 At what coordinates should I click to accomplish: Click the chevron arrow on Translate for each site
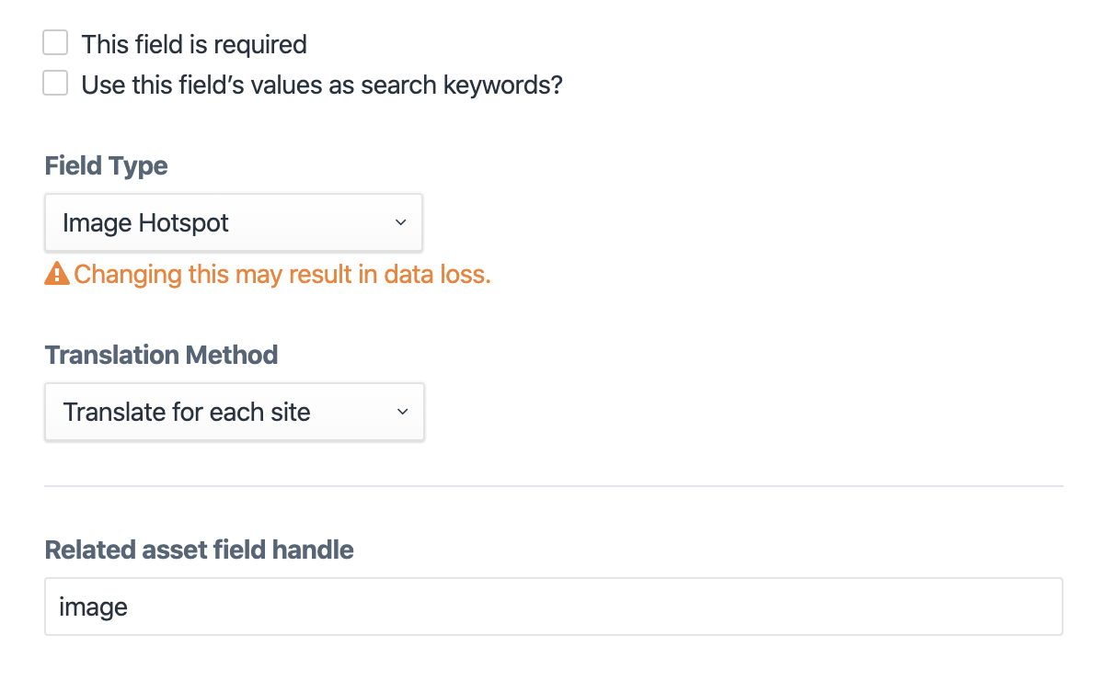402,412
